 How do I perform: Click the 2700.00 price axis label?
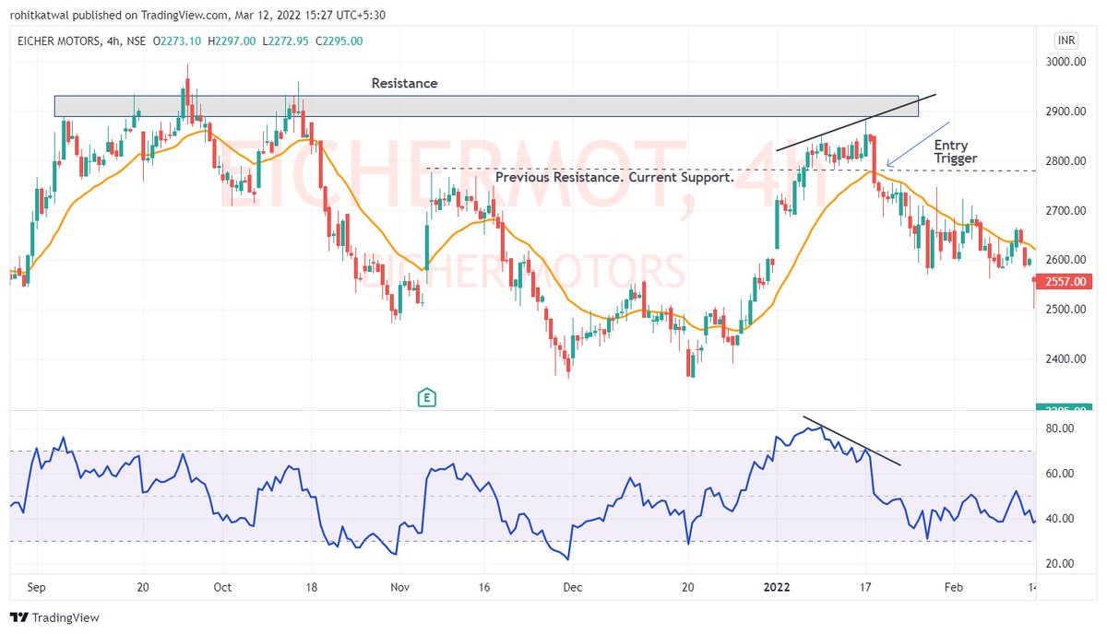[x=1067, y=211]
